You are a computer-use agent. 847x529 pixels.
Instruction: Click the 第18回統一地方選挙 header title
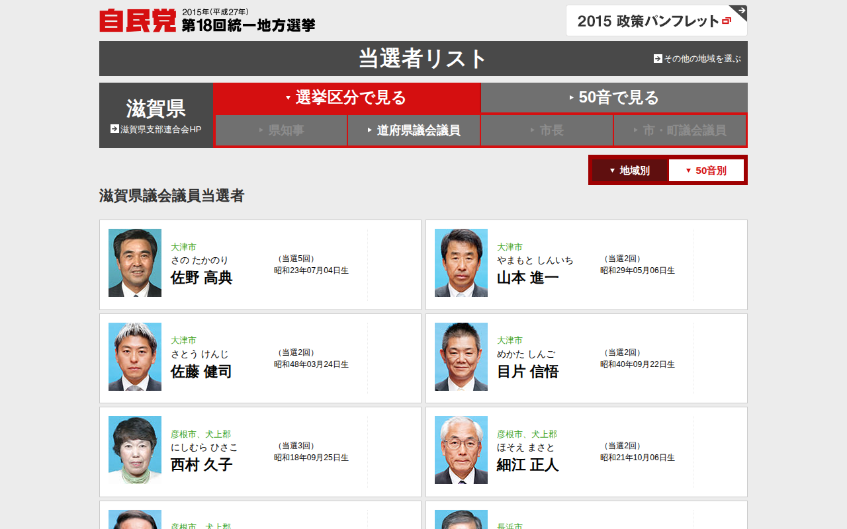(x=249, y=25)
